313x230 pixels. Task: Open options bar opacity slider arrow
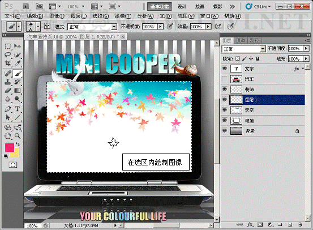[x=160, y=27]
